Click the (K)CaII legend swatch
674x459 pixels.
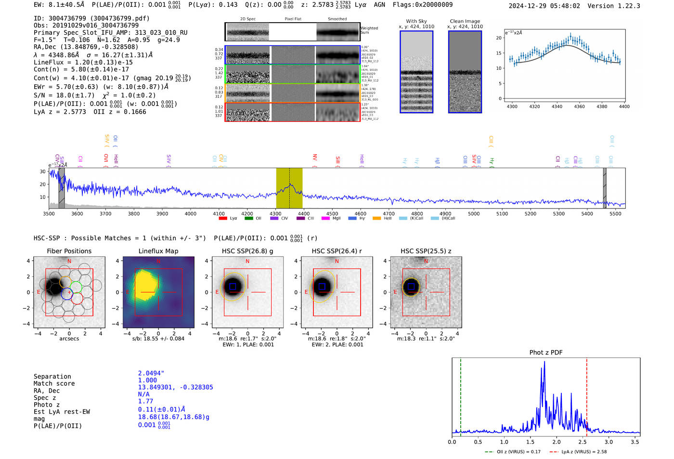[x=403, y=218]
